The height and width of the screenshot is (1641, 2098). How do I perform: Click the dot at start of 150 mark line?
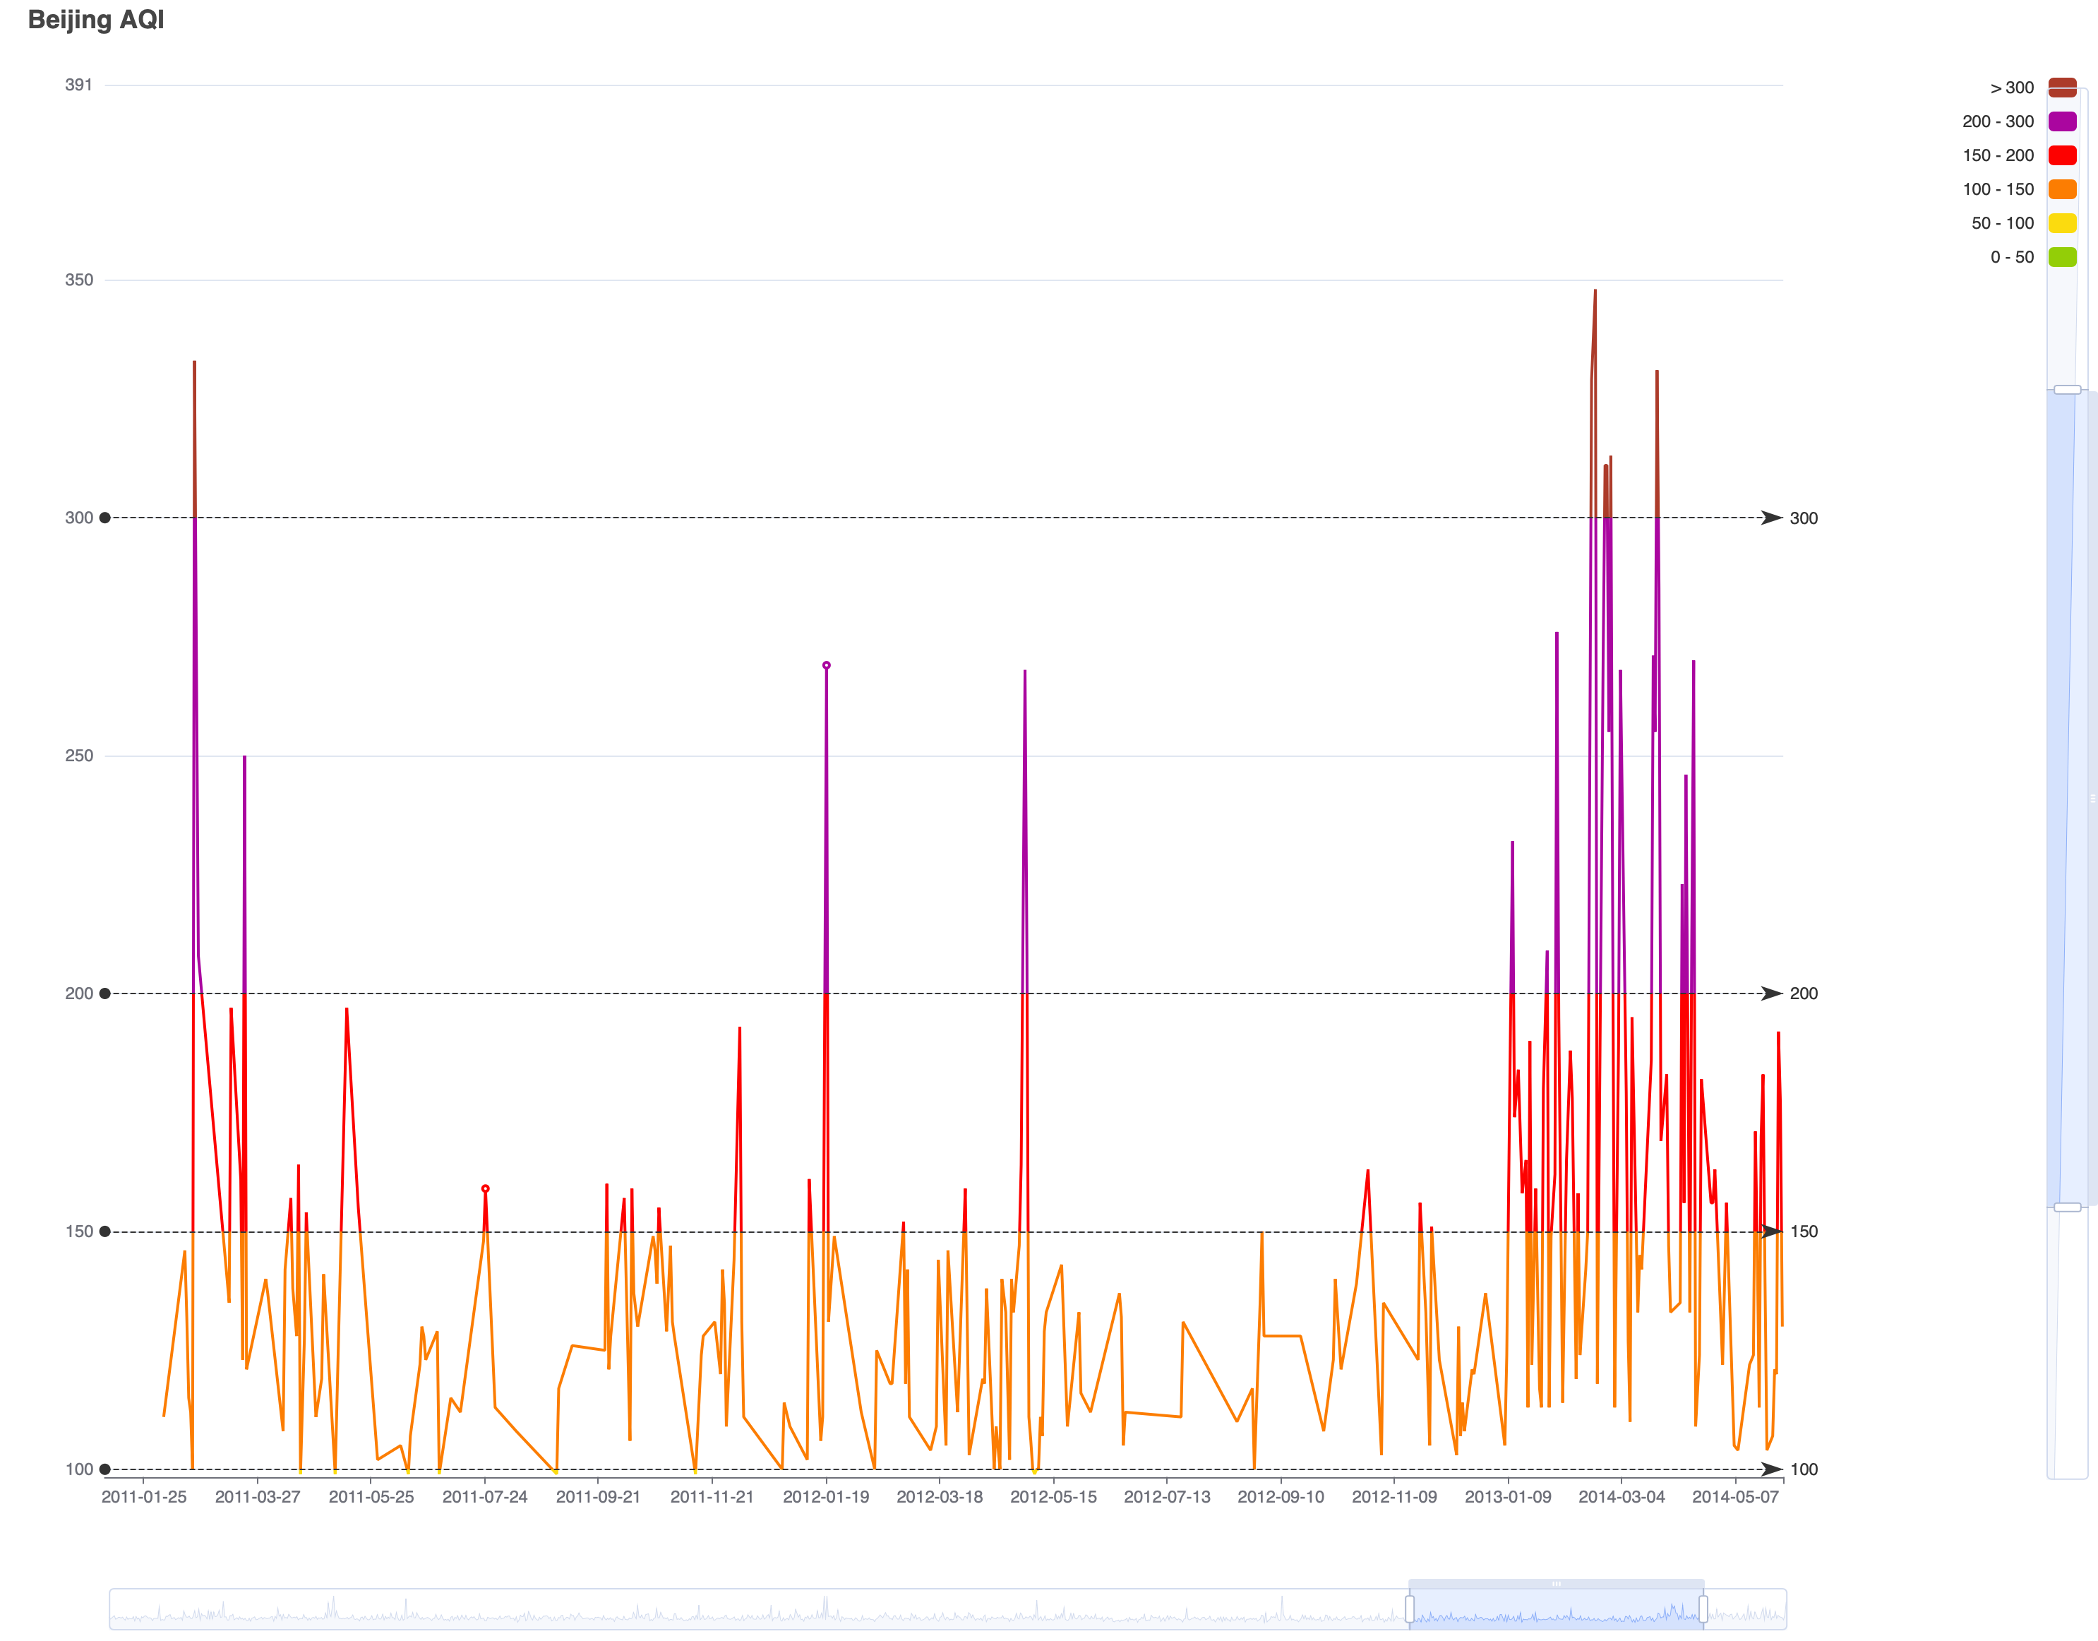[x=104, y=1231]
